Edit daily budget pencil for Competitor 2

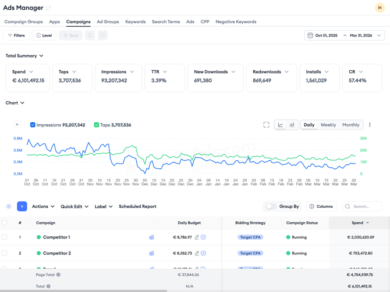(197, 253)
